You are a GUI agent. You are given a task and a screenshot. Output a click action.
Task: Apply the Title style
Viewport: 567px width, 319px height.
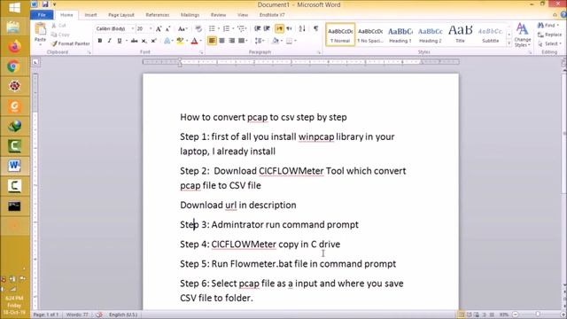[461, 35]
